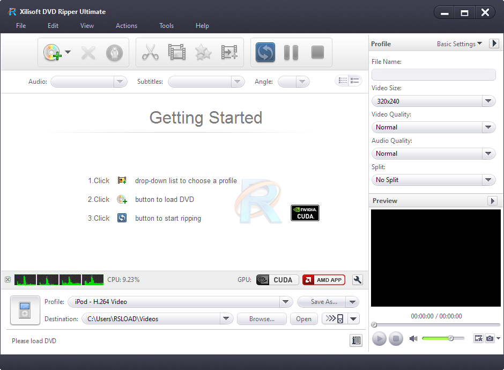Open the Angle dropdown
The image size is (504, 370).
click(294, 82)
